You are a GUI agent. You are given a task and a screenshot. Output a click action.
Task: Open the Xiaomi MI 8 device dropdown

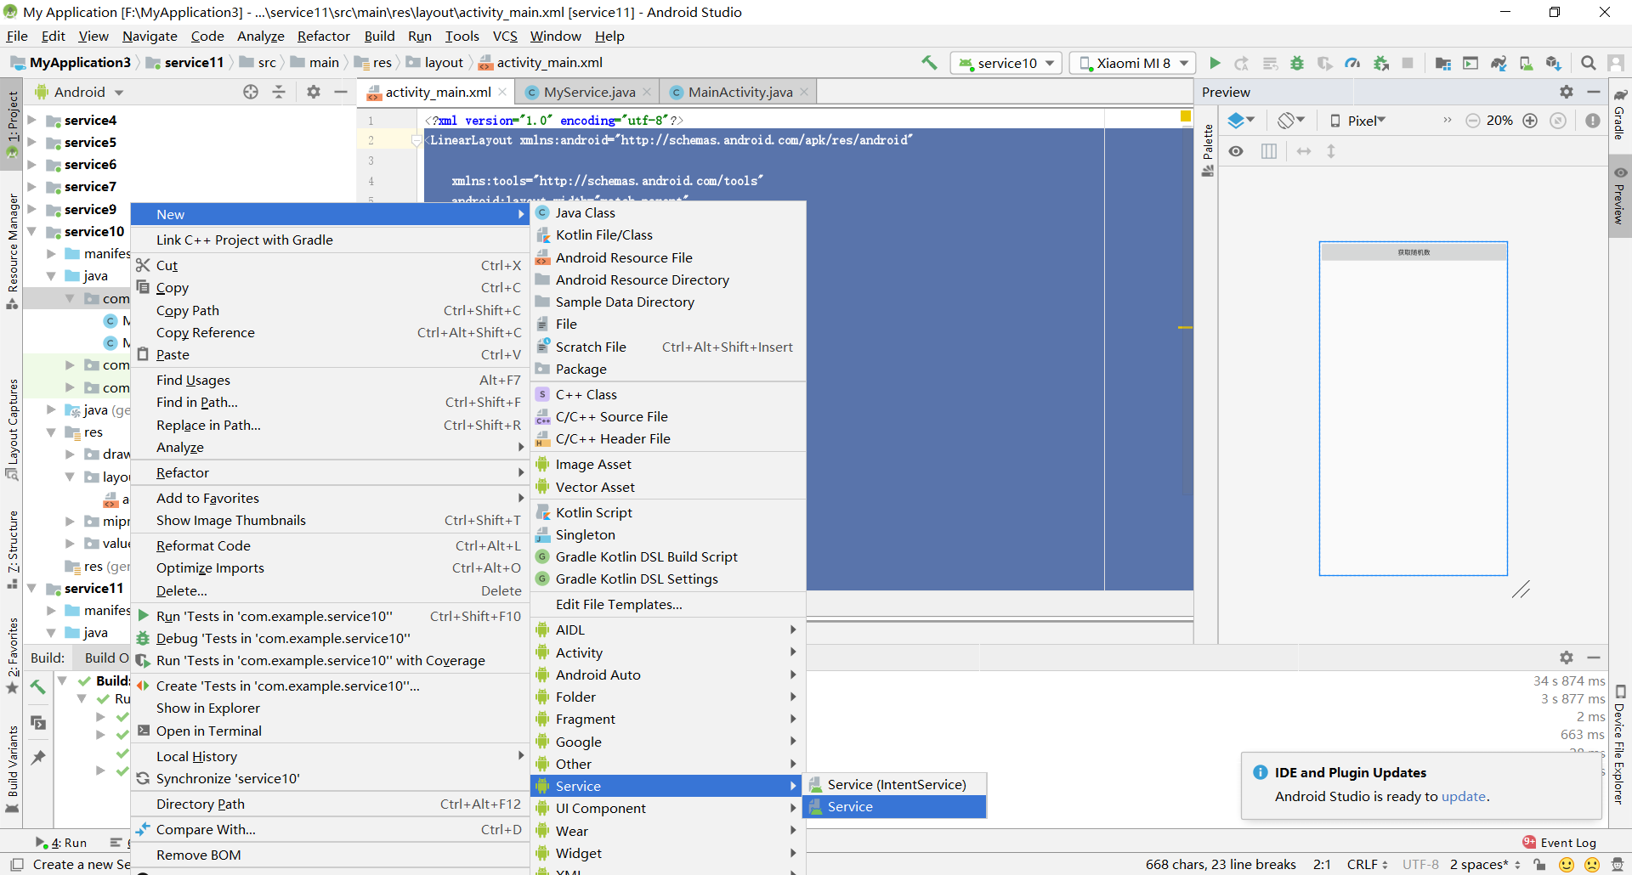click(x=1132, y=63)
